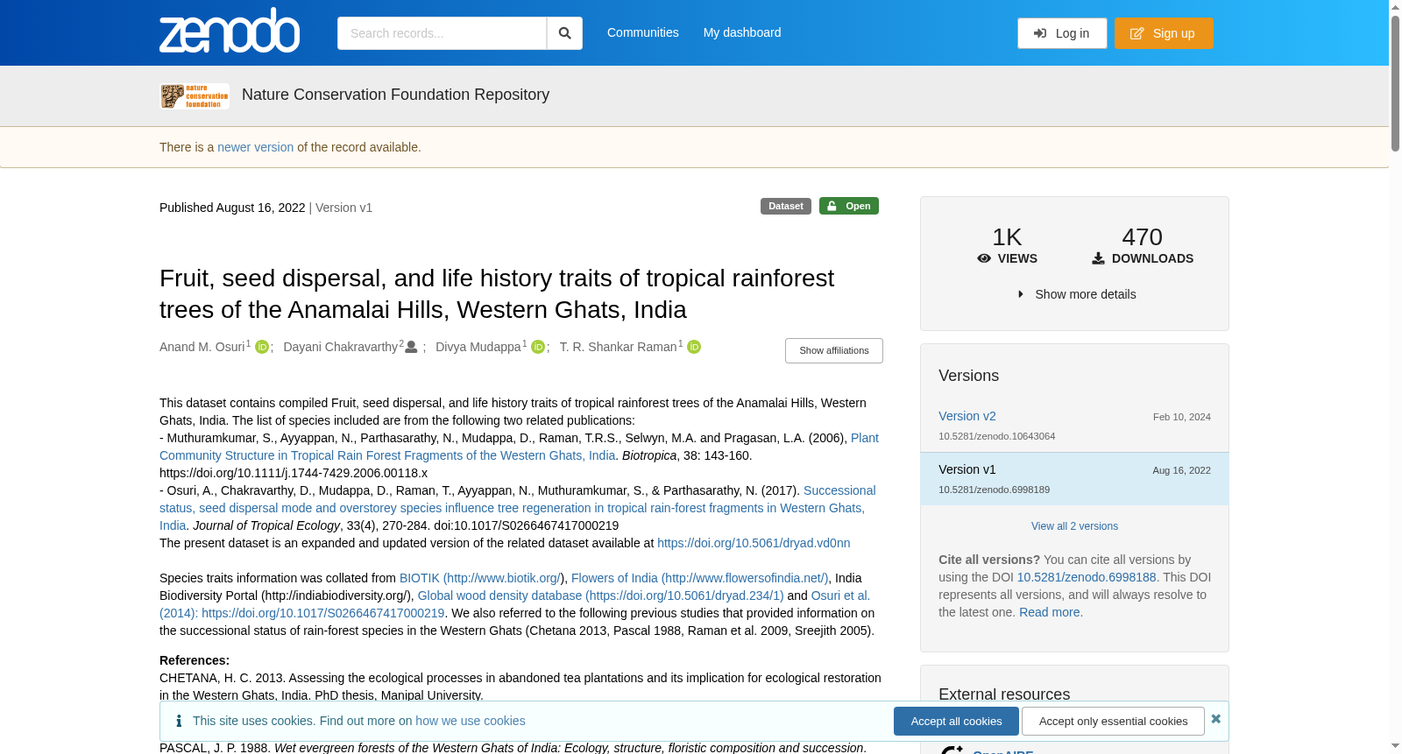
Task: Open My dashboard
Action: tap(742, 32)
